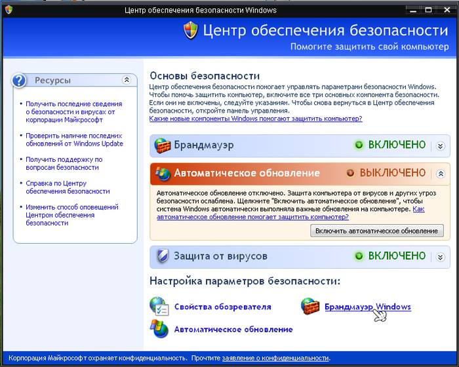
Task: Open Проверить наличие последних обновлений link
Action: [x=74, y=140]
